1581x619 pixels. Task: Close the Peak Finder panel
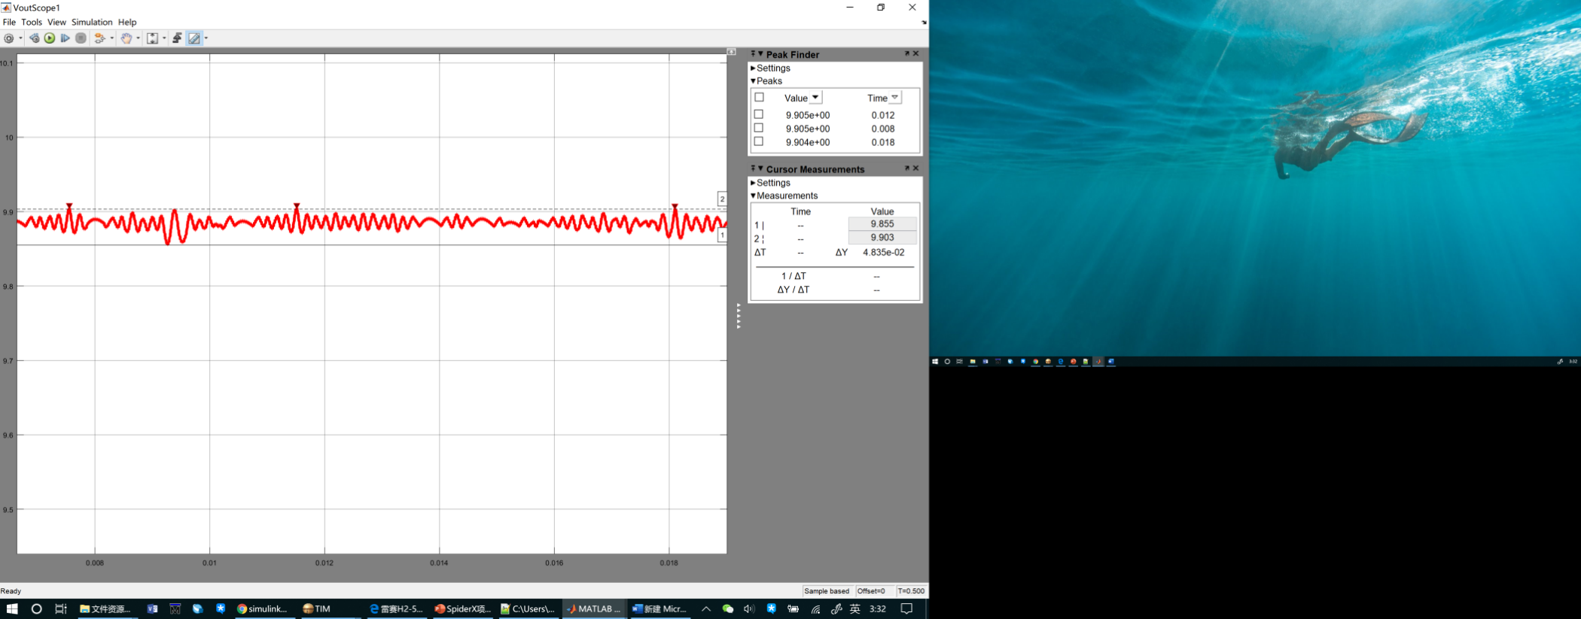(916, 53)
